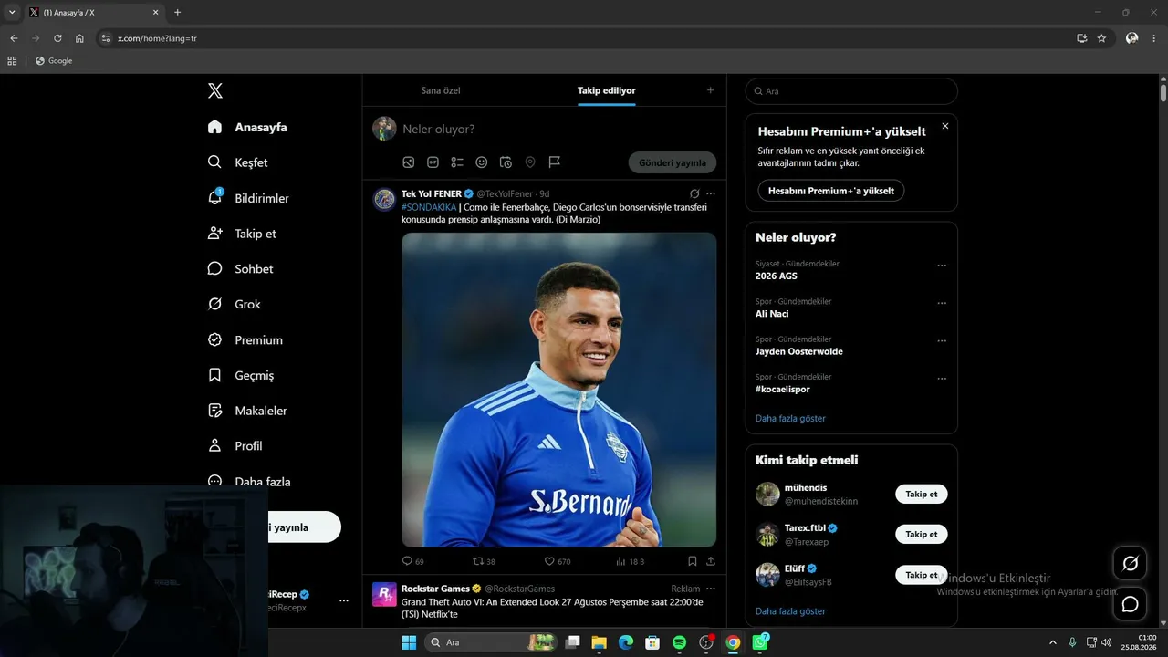This screenshot has height=657, width=1168.
Task: Open options for the Ali Naci trend
Action: coord(942,303)
